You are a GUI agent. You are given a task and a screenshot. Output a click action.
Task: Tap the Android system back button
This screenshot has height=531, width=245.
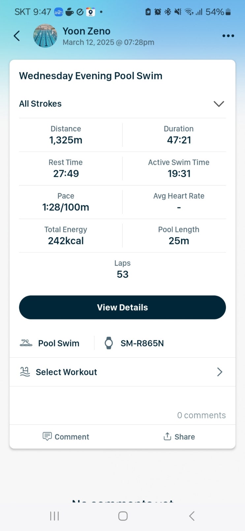pyautogui.click(x=192, y=516)
